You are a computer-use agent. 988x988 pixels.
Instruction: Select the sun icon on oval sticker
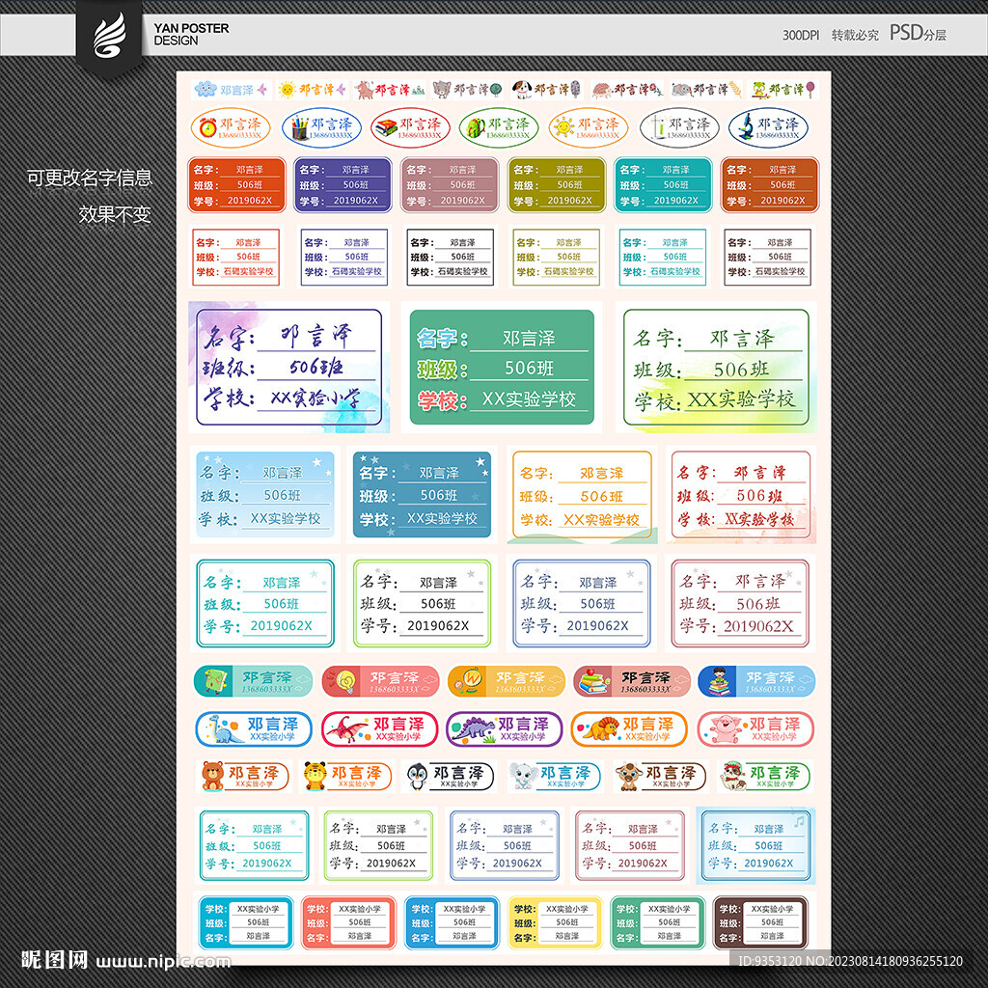click(564, 125)
